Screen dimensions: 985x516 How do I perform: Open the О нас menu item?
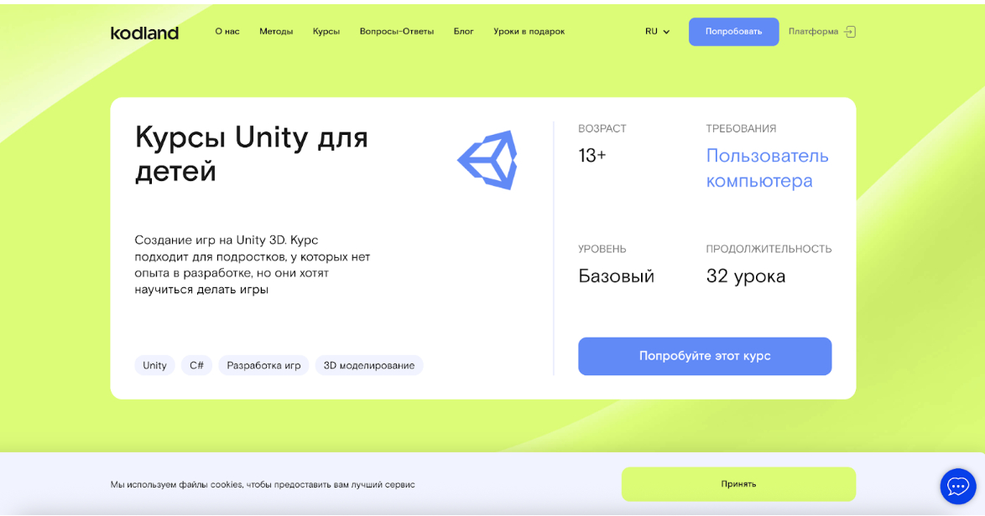pyautogui.click(x=227, y=31)
